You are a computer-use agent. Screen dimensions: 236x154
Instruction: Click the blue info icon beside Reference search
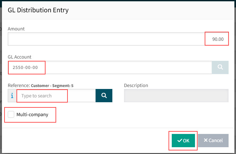pos(12,96)
